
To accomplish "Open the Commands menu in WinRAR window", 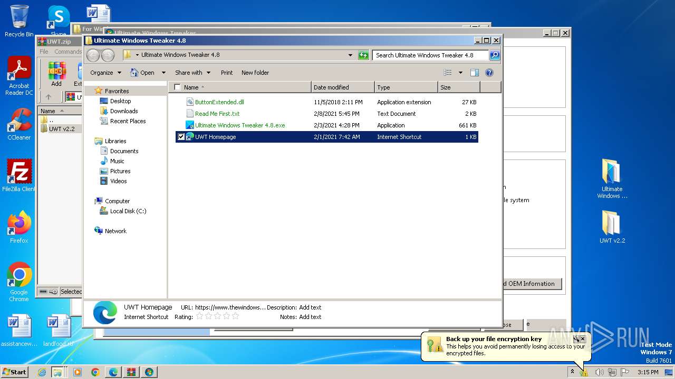I will coord(67,52).
